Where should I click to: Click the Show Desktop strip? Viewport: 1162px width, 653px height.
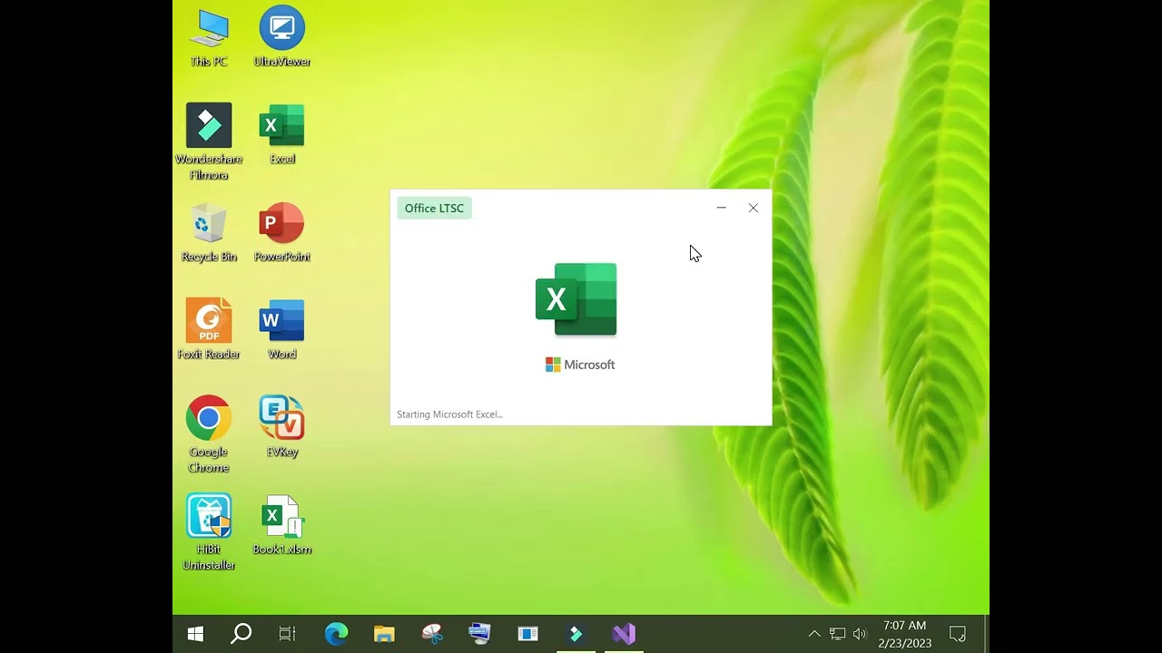tap(987, 634)
